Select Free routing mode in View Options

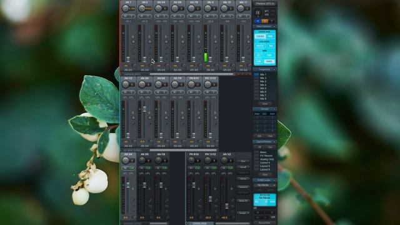coord(270,36)
